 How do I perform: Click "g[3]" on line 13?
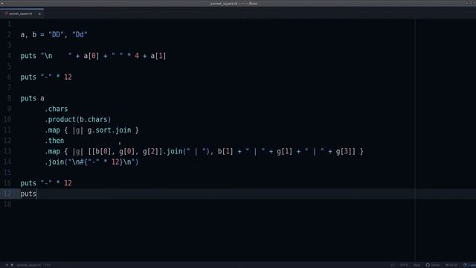pos(344,151)
